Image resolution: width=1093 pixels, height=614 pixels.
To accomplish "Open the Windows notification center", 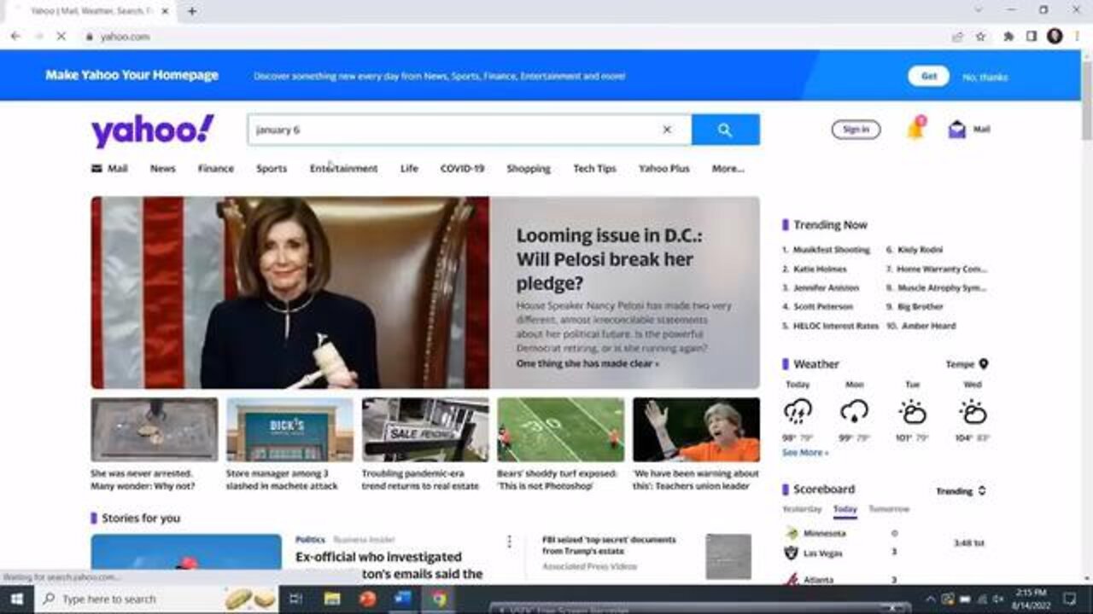I will (x=1069, y=599).
